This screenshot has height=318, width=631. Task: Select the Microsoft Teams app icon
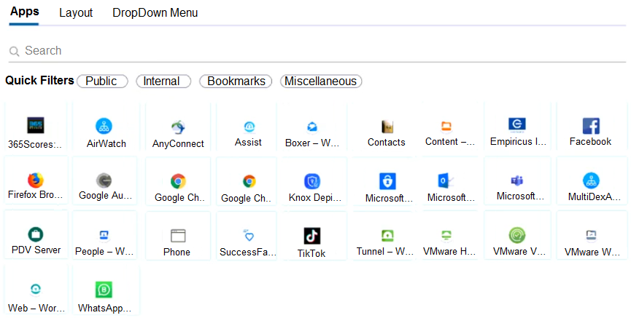[x=517, y=180]
